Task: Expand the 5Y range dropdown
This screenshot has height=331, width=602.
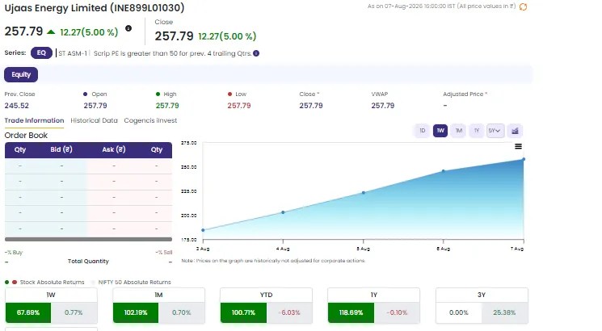Action: (x=495, y=131)
